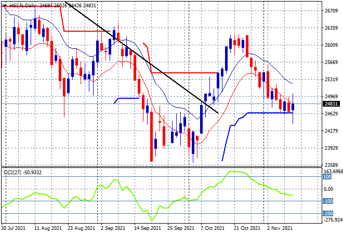Viewport: 343px width, 234px height.
Task: Click the 2 Nov 2021 date label
Action: coord(281,228)
